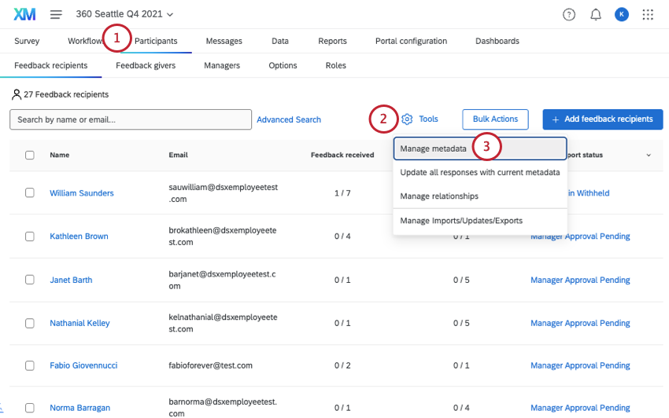This screenshot has width=669, height=418.
Task: Open Norma Barragan profile link
Action: tap(79, 408)
